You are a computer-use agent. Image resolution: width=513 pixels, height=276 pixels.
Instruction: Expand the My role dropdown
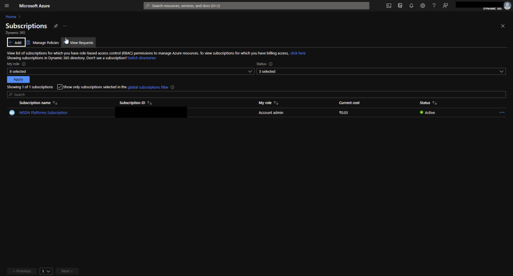click(x=130, y=72)
